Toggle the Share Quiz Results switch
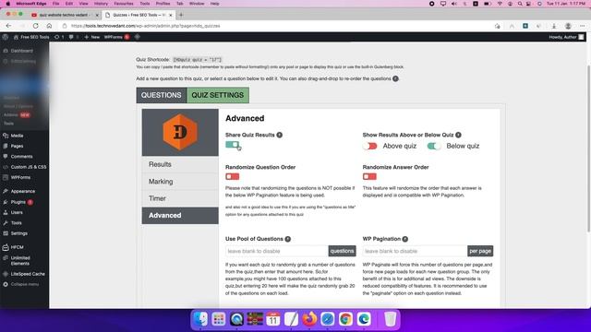Image resolution: width=591 pixels, height=332 pixels. click(232, 145)
